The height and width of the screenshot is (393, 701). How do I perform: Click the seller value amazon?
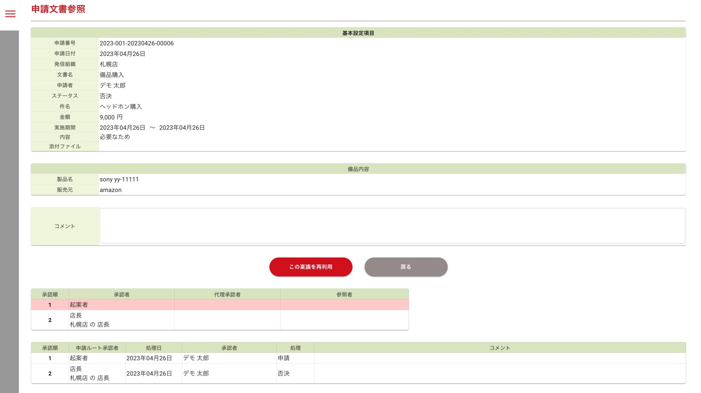tap(110, 190)
